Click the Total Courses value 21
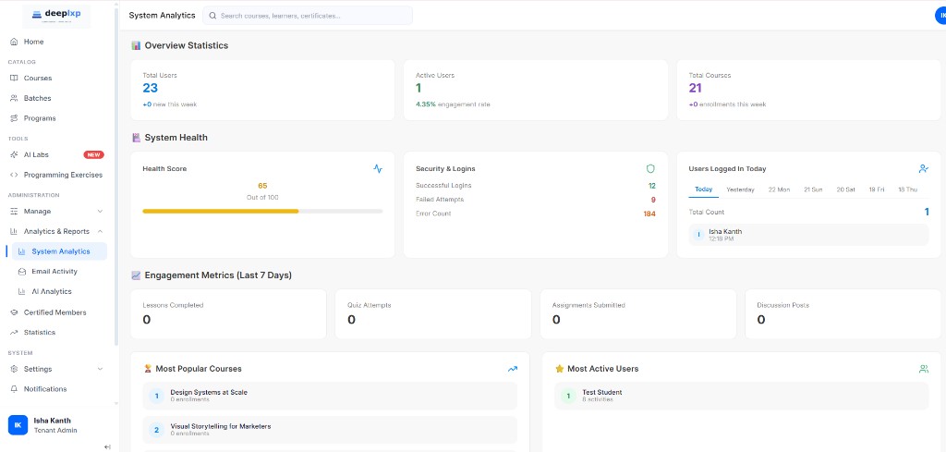The width and height of the screenshot is (946, 452). tap(695, 88)
